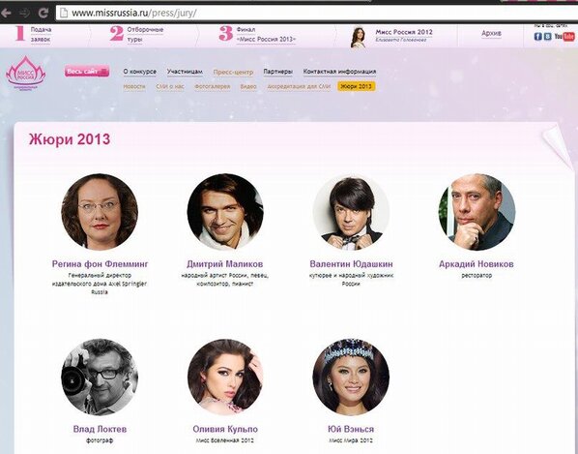Viewport: 578px width, 454px height.
Task: Open step 3 Финал Мисс Россия 2013
Action: pyautogui.click(x=258, y=34)
